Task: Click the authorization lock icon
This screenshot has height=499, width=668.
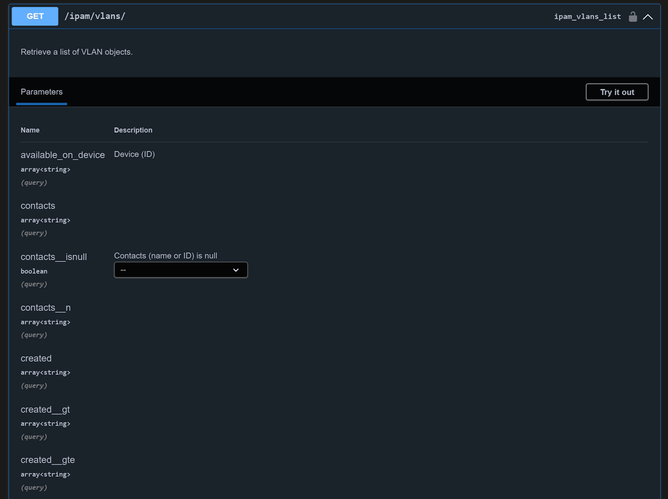Action: (633, 17)
